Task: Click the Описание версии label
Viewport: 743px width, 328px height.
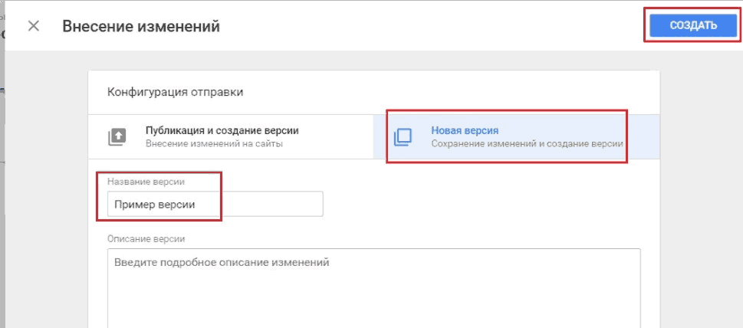Action: [146, 239]
